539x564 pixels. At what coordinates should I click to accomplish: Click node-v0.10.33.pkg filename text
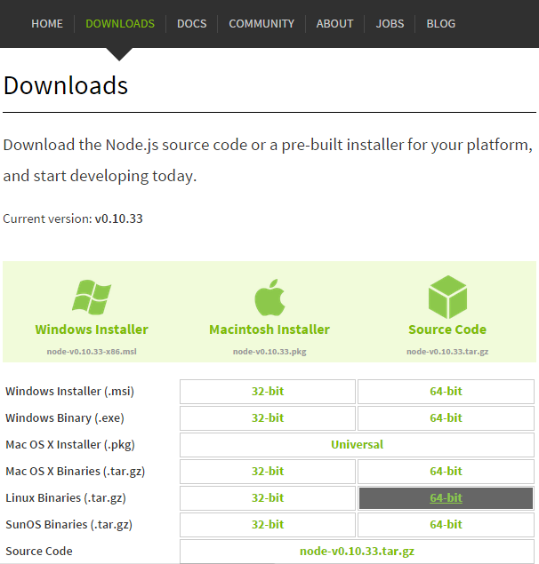pyautogui.click(x=269, y=352)
